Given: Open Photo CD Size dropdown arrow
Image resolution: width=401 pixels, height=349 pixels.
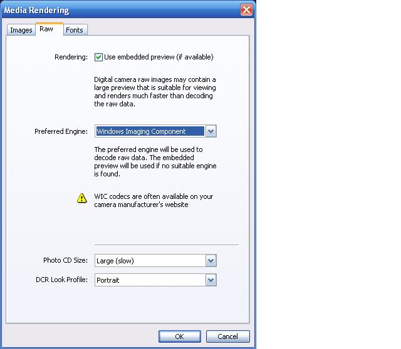Looking at the screenshot, I should (211, 261).
